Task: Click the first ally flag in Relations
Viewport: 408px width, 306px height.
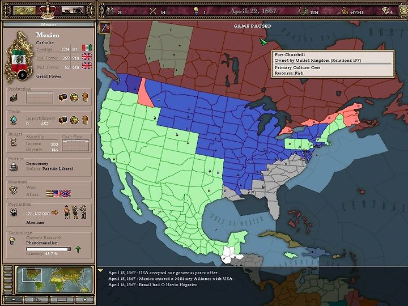Action: [x=50, y=194]
